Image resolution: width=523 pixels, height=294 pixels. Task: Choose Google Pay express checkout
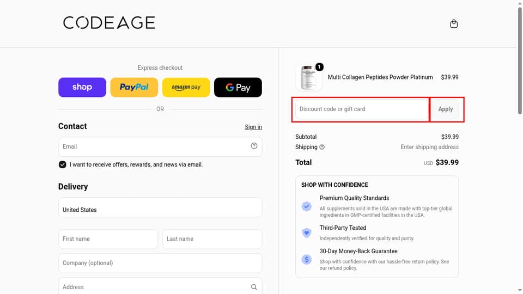click(238, 87)
